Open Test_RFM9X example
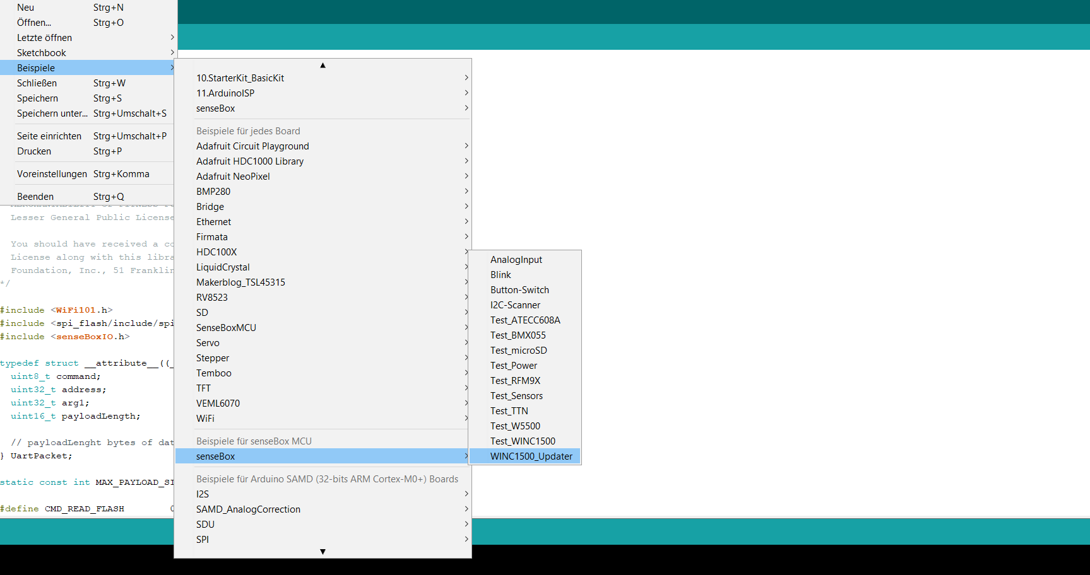1090x575 pixels. click(524, 381)
